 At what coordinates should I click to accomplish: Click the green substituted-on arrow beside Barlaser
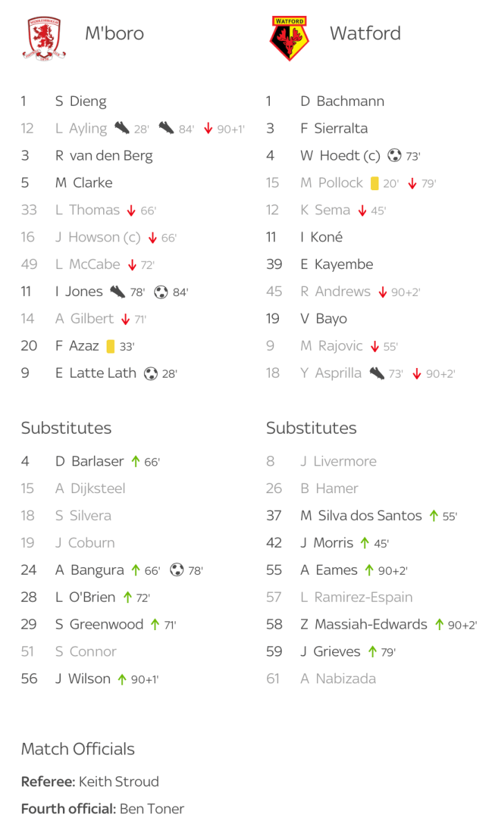click(x=136, y=461)
